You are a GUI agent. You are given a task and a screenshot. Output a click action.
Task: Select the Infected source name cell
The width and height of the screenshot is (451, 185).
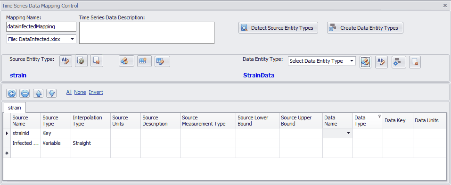click(x=26, y=143)
